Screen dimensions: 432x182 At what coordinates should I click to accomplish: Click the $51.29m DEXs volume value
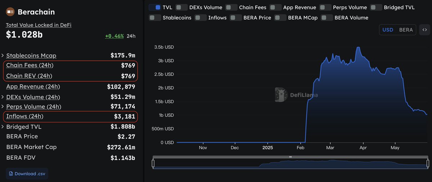point(123,97)
